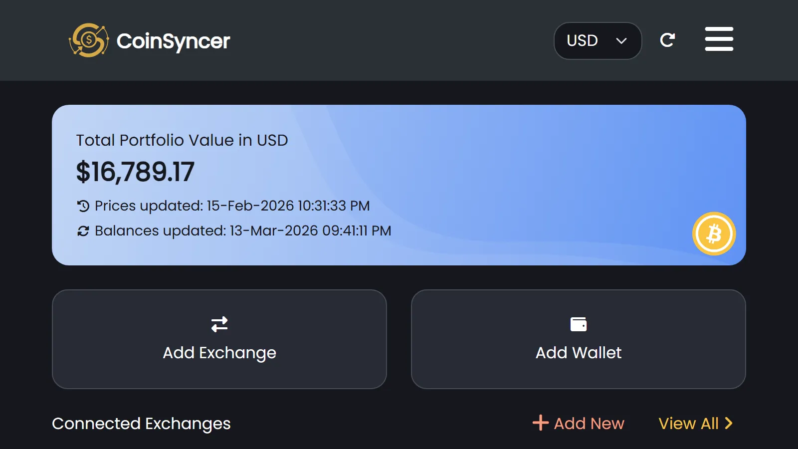
Task: Click the plus icon beside Add New
Action: pos(540,423)
